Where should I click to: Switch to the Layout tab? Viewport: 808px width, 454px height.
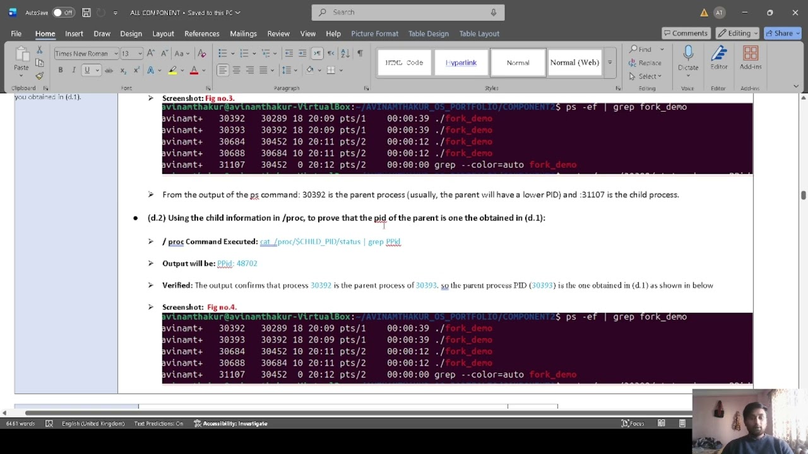[163, 33]
